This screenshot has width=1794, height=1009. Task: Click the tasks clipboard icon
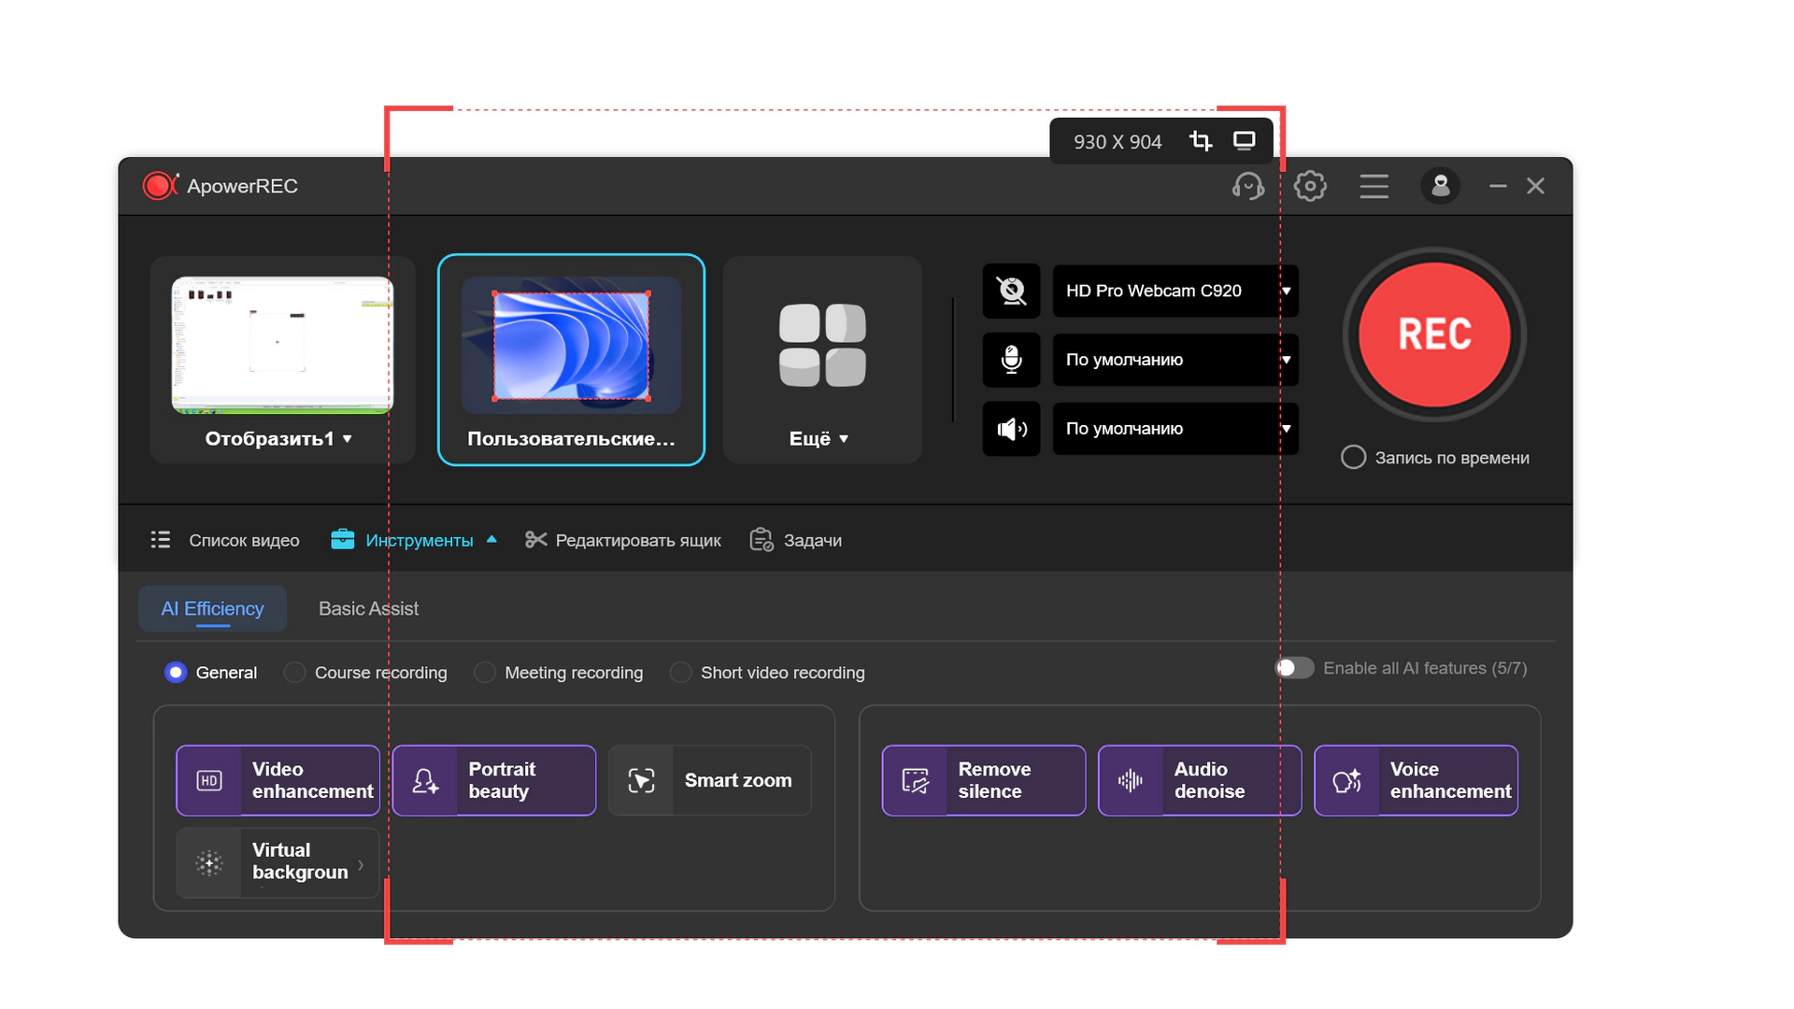(762, 540)
